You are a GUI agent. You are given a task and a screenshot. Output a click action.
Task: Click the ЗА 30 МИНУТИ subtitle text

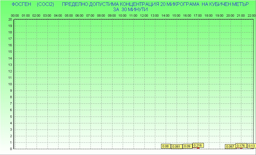(x=130, y=9)
